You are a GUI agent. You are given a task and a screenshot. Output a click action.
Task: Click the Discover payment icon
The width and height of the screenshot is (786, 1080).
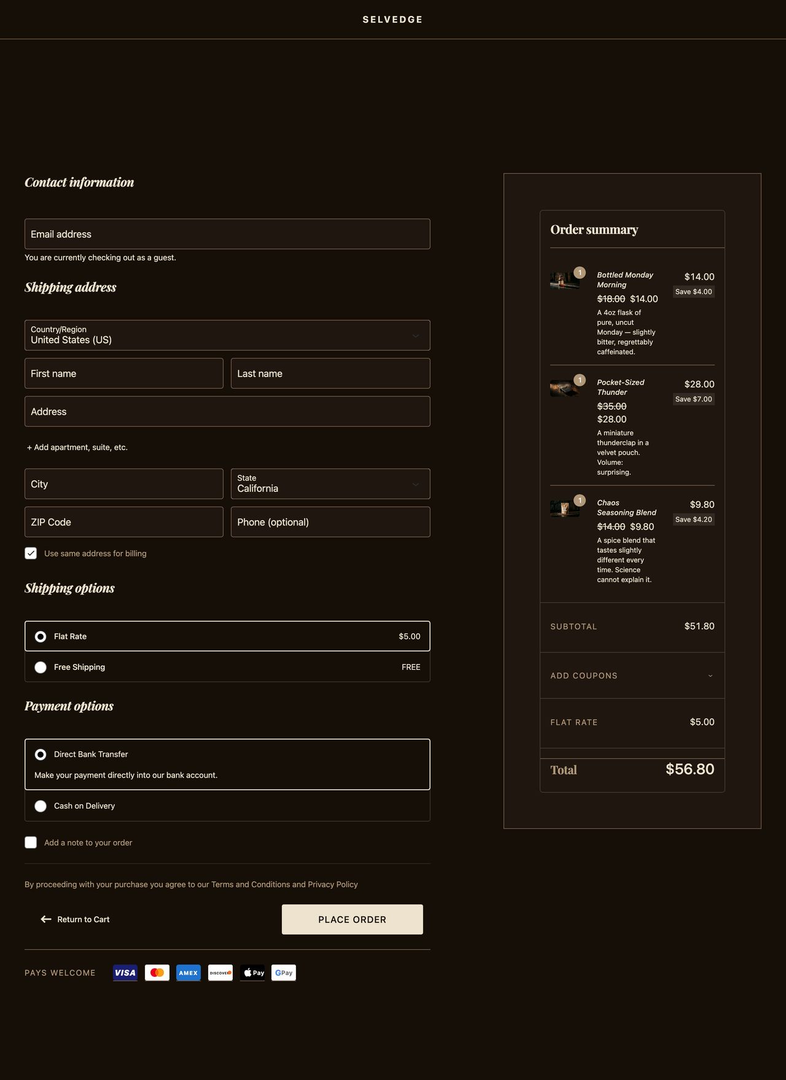220,973
